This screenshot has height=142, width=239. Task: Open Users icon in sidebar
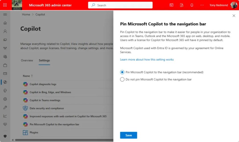pyautogui.click(x=5, y=31)
